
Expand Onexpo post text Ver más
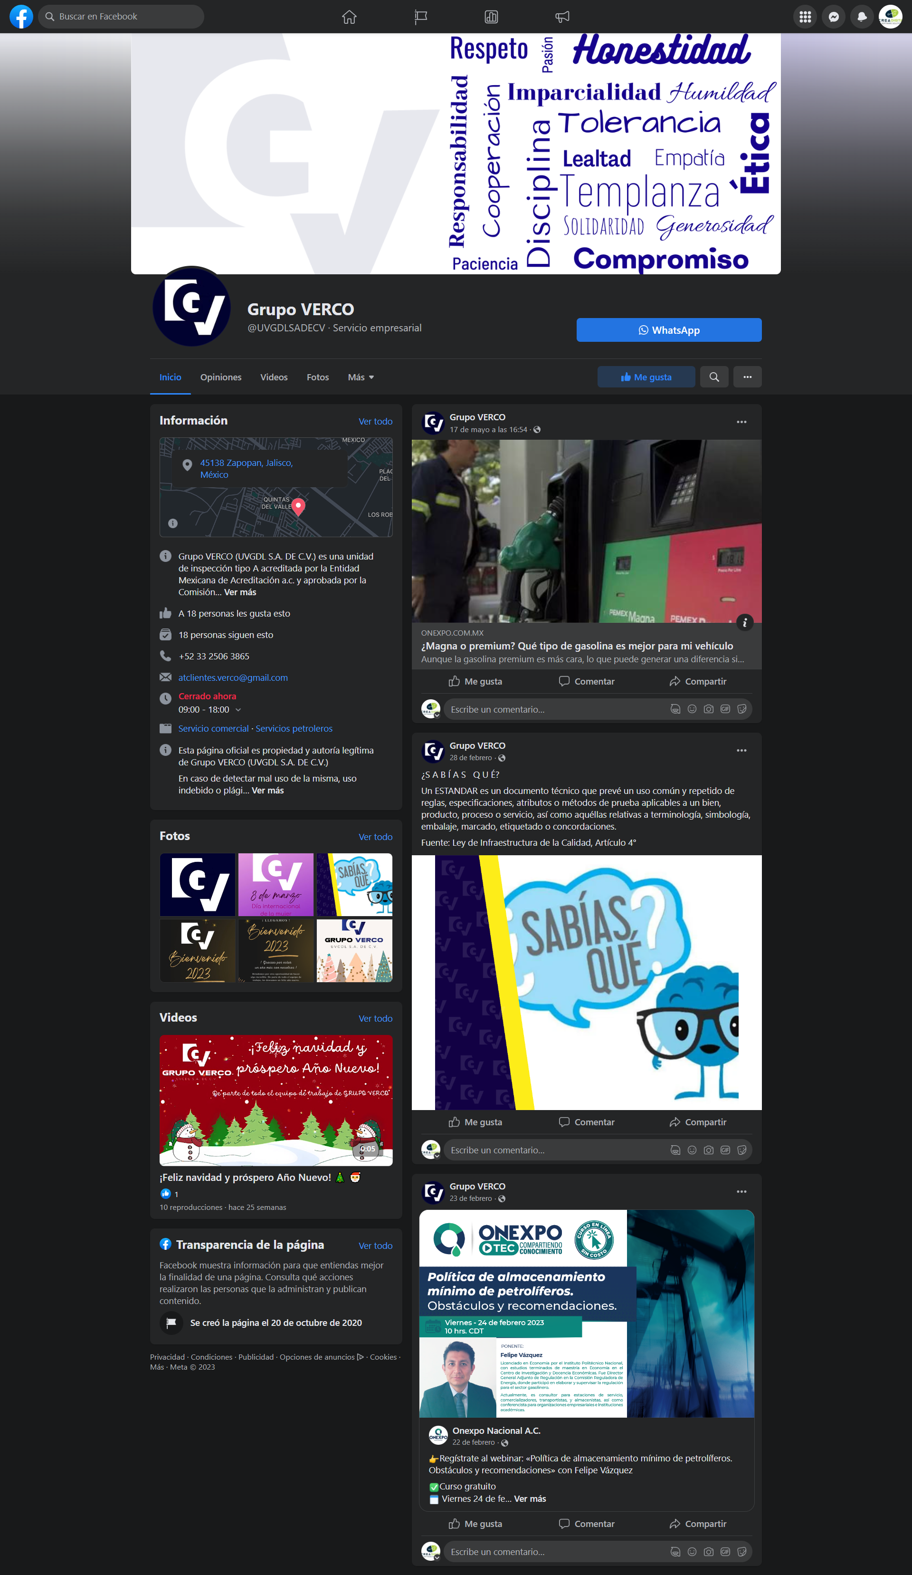click(530, 1498)
